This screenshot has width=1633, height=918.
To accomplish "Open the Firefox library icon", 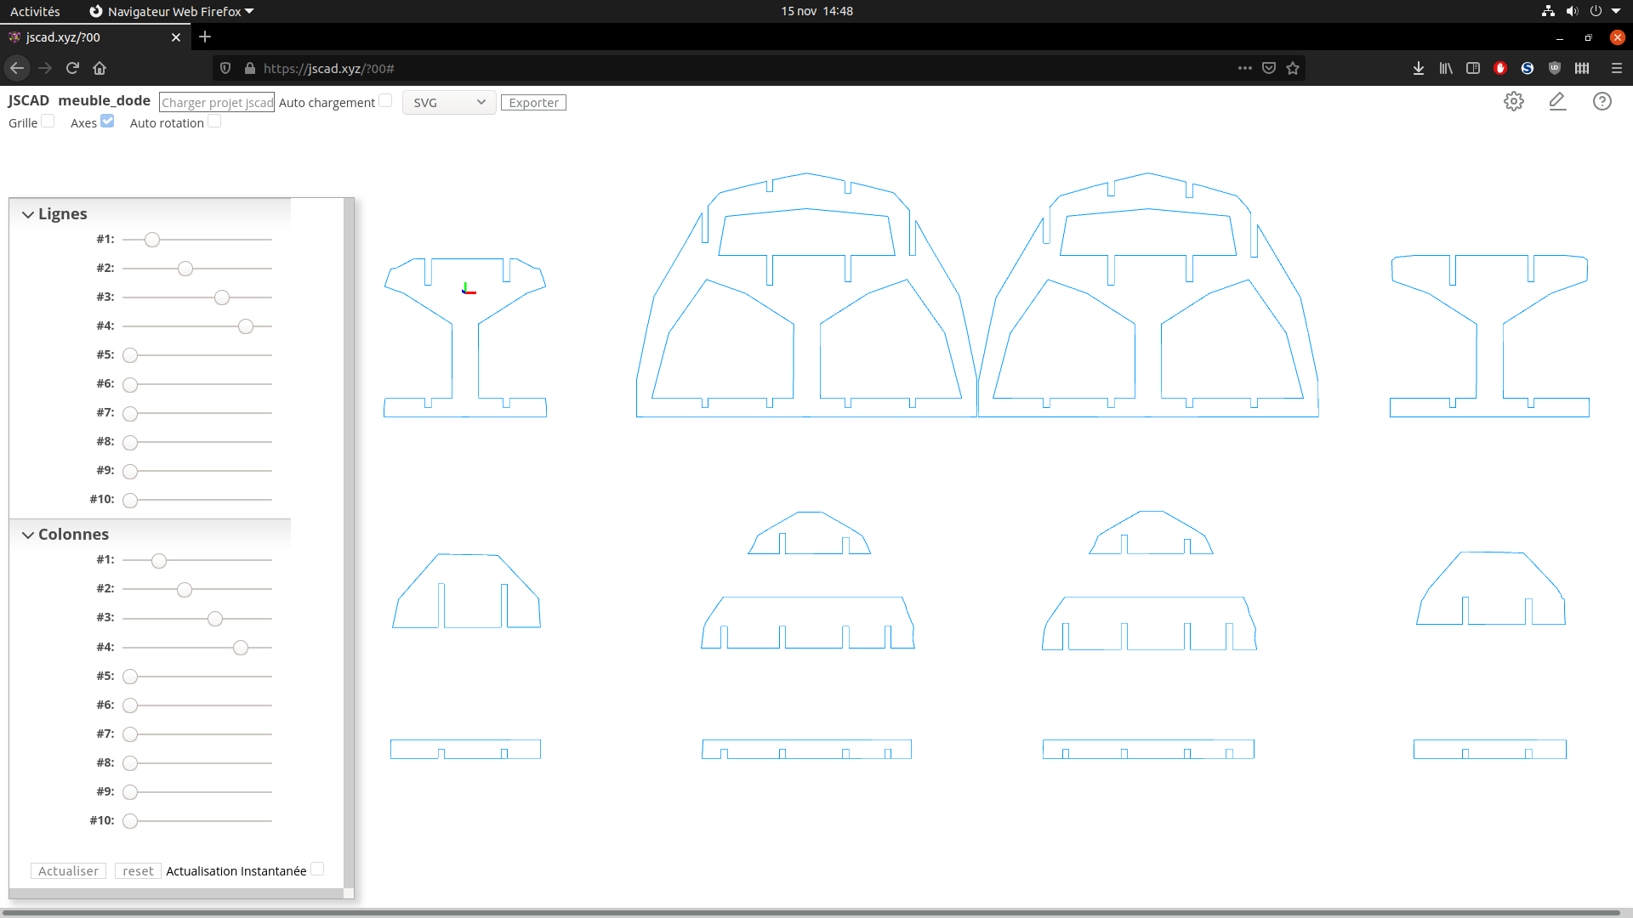I will pos(1446,68).
